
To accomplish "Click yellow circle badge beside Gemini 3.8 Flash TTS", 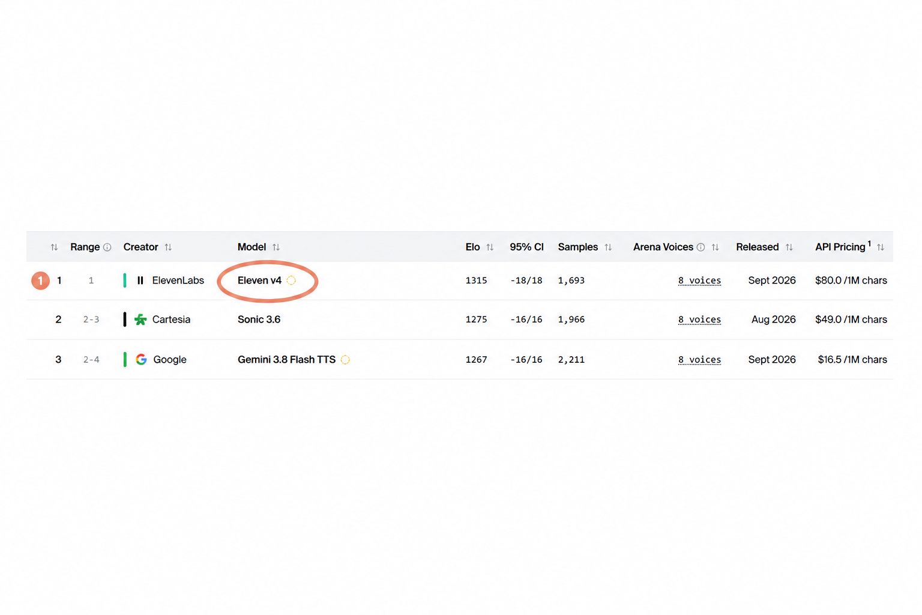I will pyautogui.click(x=345, y=360).
